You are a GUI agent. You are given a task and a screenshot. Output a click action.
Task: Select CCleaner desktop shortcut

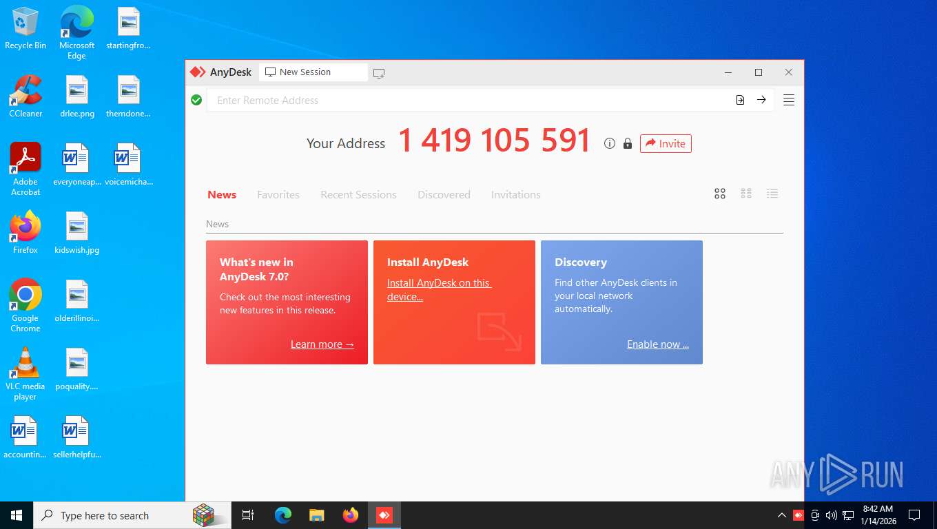(x=25, y=96)
